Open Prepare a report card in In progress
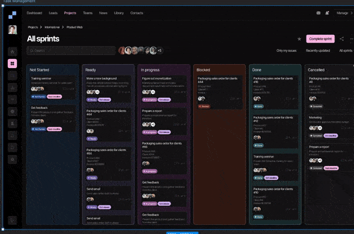 point(164,122)
